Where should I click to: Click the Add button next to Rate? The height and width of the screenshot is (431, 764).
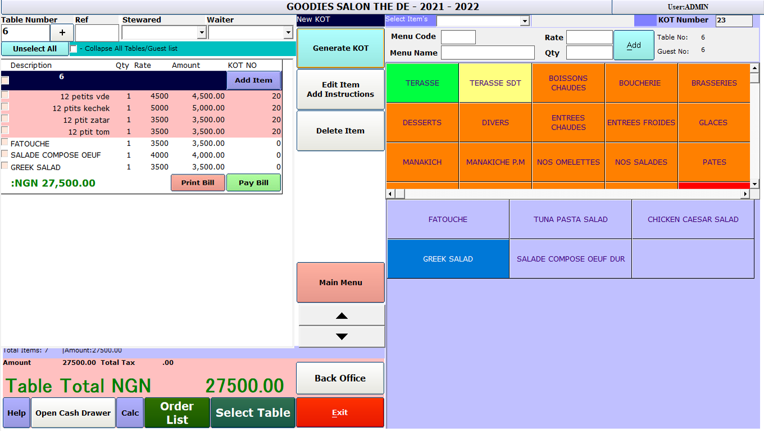634,45
